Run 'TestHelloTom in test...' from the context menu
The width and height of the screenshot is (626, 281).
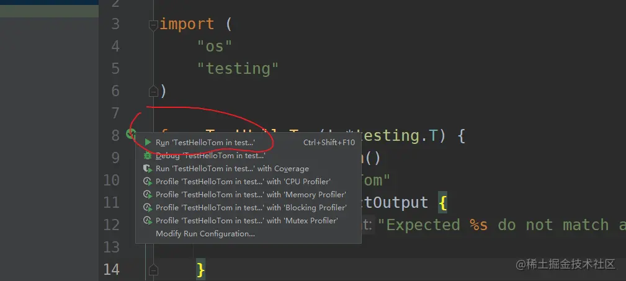[248, 143]
